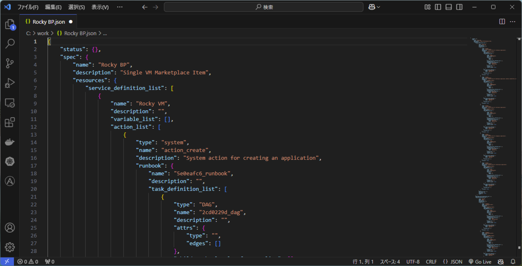Go forward with the right arrow
This screenshot has width=522, height=266.
pyautogui.click(x=156, y=7)
